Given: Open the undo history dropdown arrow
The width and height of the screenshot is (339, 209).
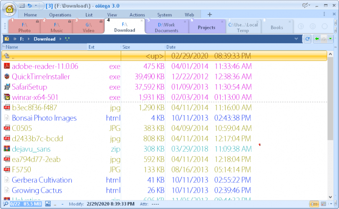Looking at the screenshot, I should (x=36, y=5).
